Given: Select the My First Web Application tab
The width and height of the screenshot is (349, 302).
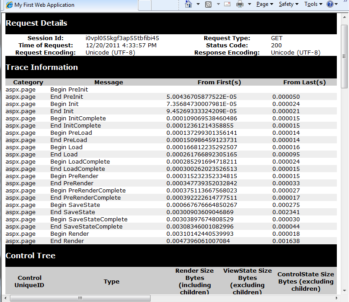Looking at the screenshot, I should tap(68, 5).
